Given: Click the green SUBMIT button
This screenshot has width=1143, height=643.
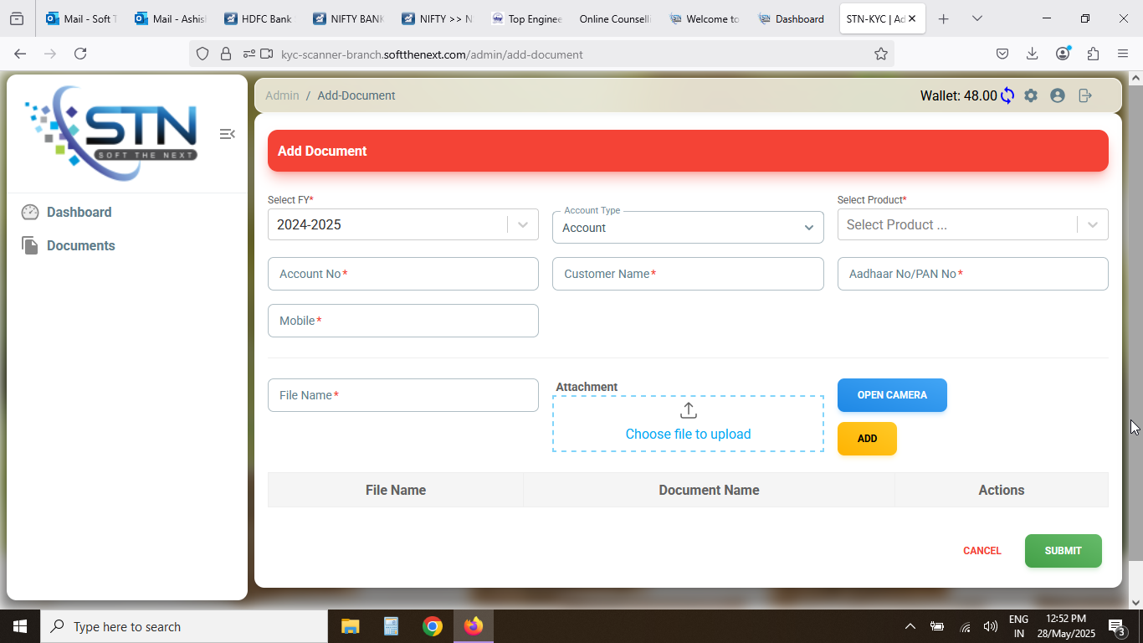Looking at the screenshot, I should click(1063, 551).
